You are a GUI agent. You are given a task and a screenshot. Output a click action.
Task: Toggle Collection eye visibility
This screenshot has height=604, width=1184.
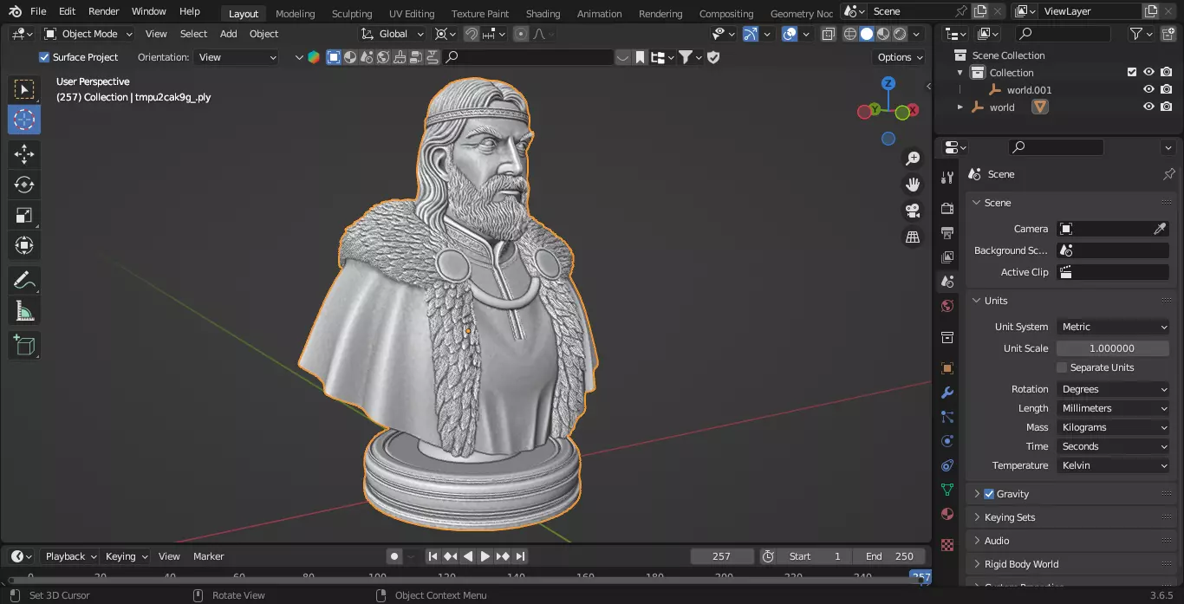tap(1148, 72)
